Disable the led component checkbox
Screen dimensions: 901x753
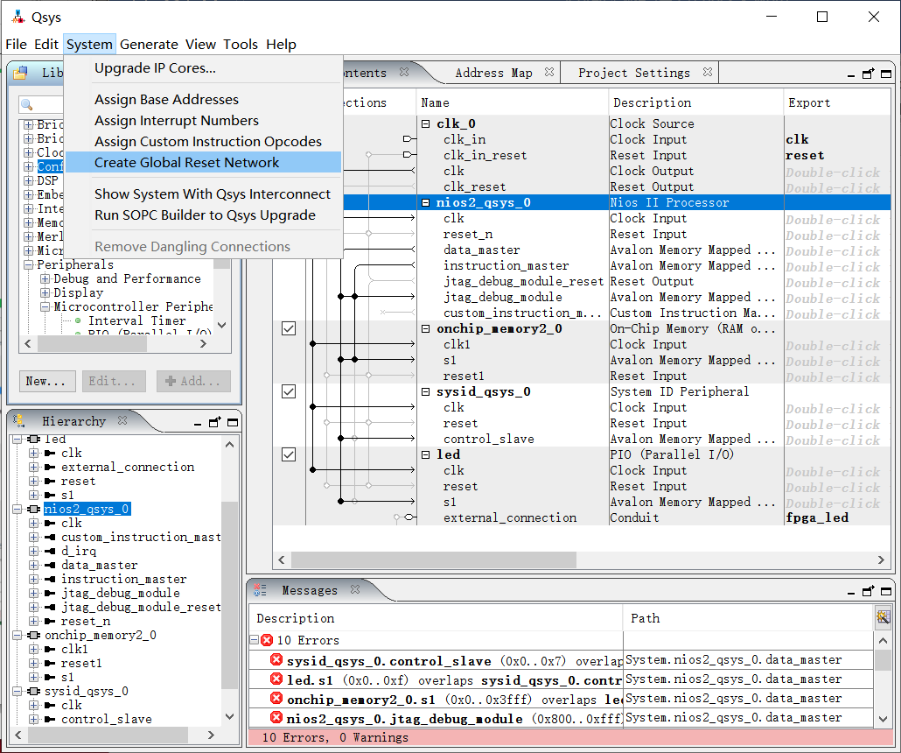(x=289, y=454)
